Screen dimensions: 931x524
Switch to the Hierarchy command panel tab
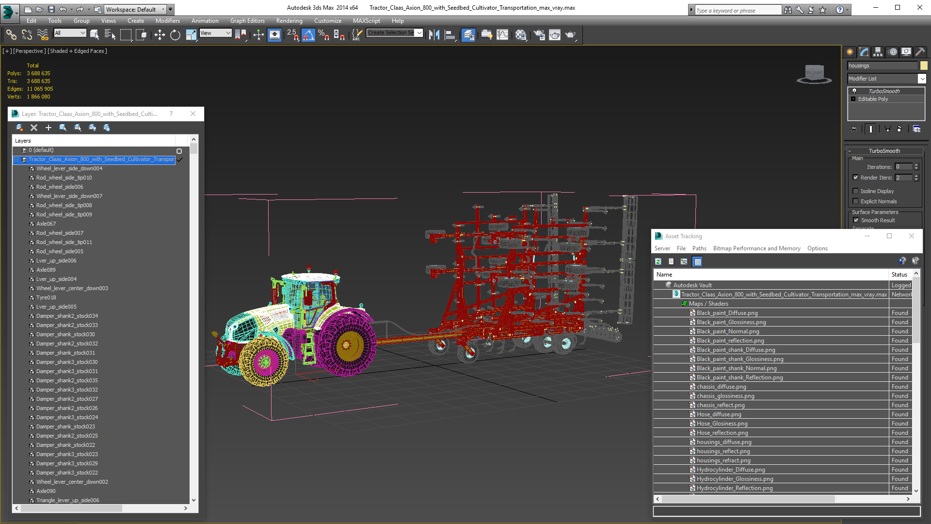tap(878, 51)
